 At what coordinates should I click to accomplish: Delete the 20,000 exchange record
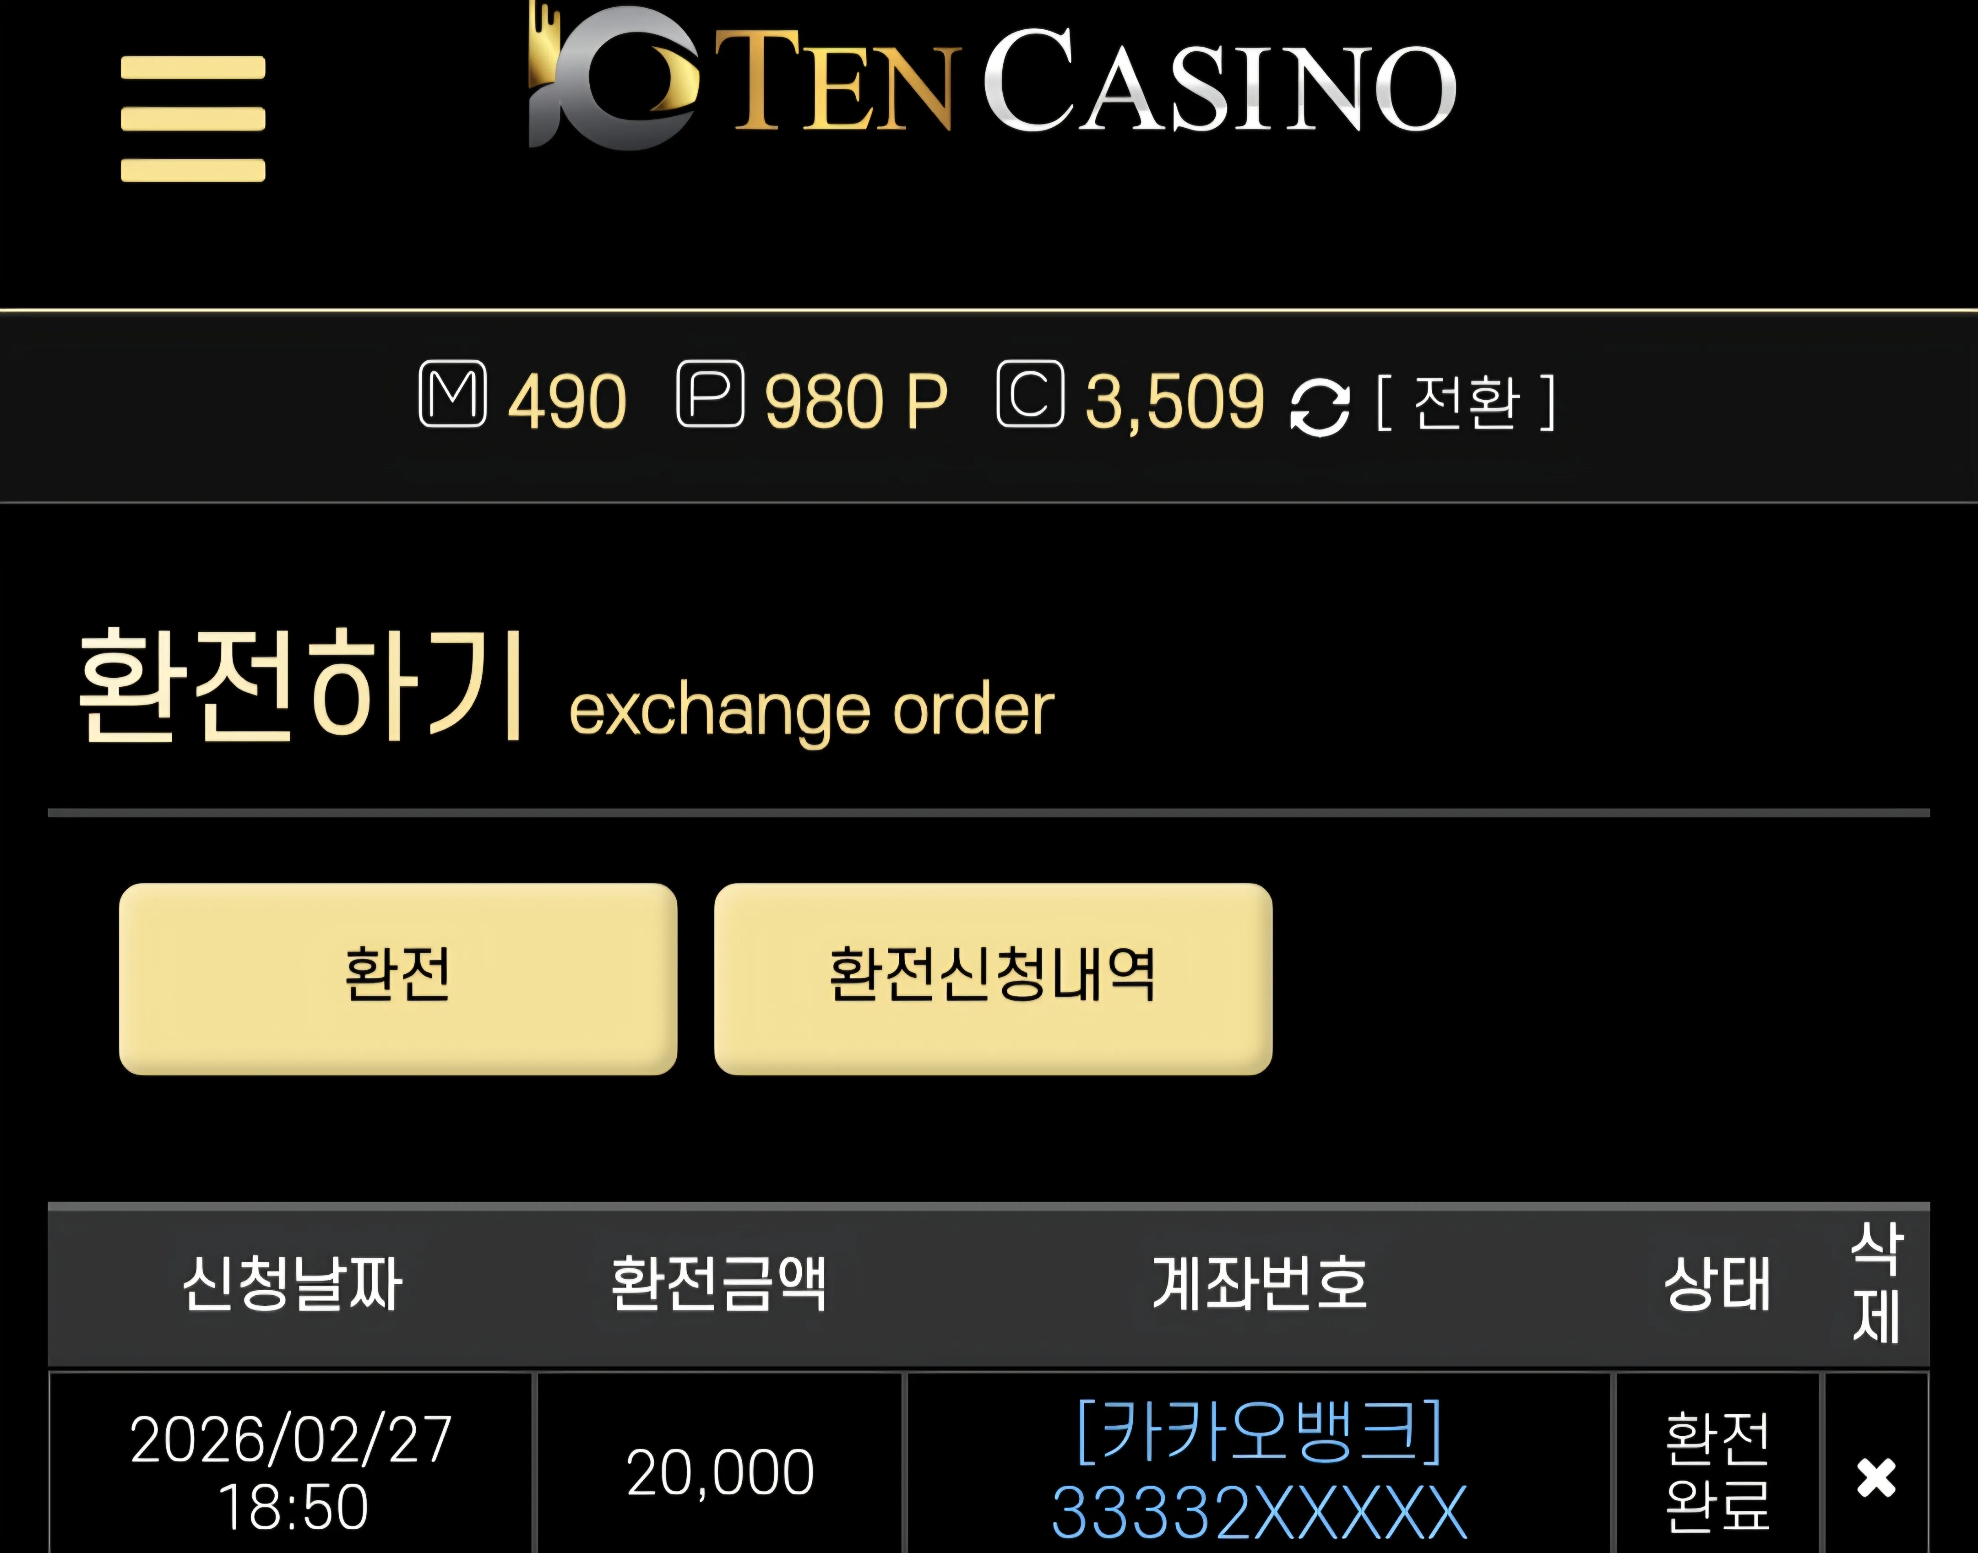(x=1876, y=1477)
